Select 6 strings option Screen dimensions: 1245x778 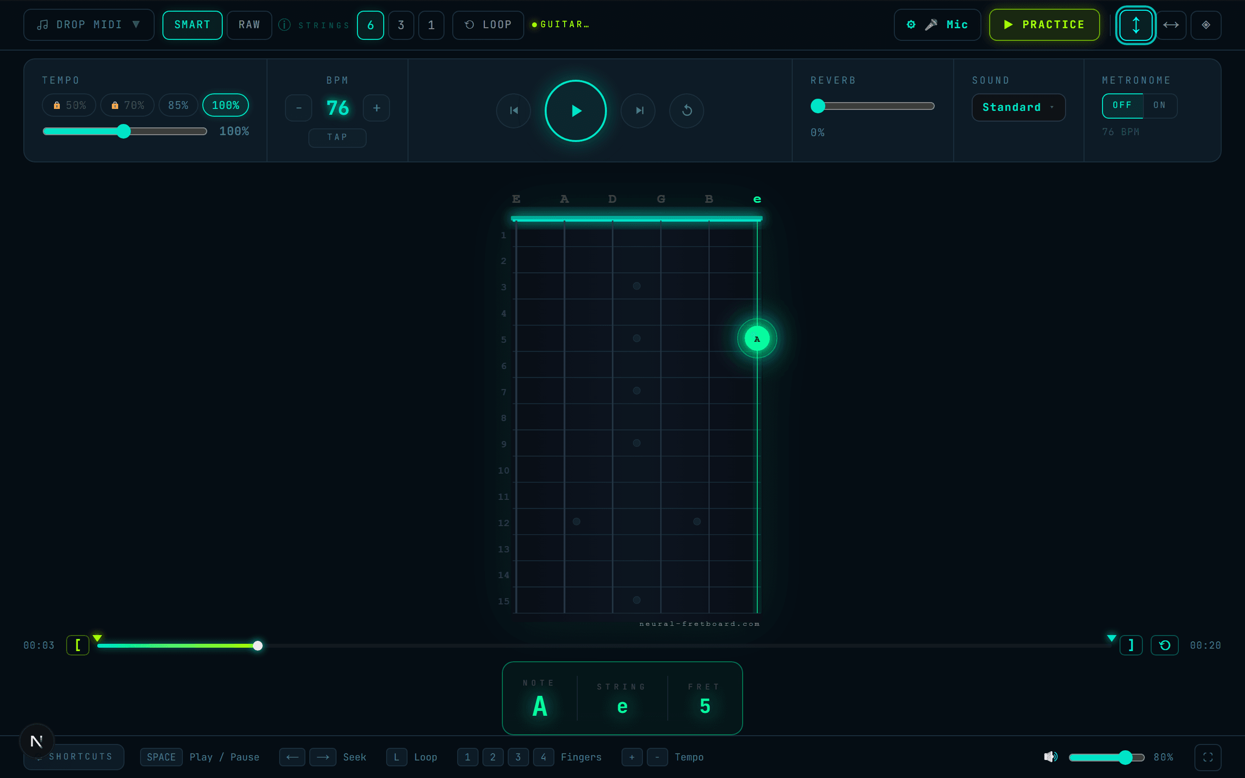(371, 25)
